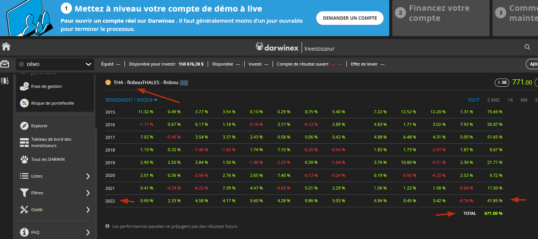
Task: Open Tableau de bord des investisseurs
Action: pos(51,142)
